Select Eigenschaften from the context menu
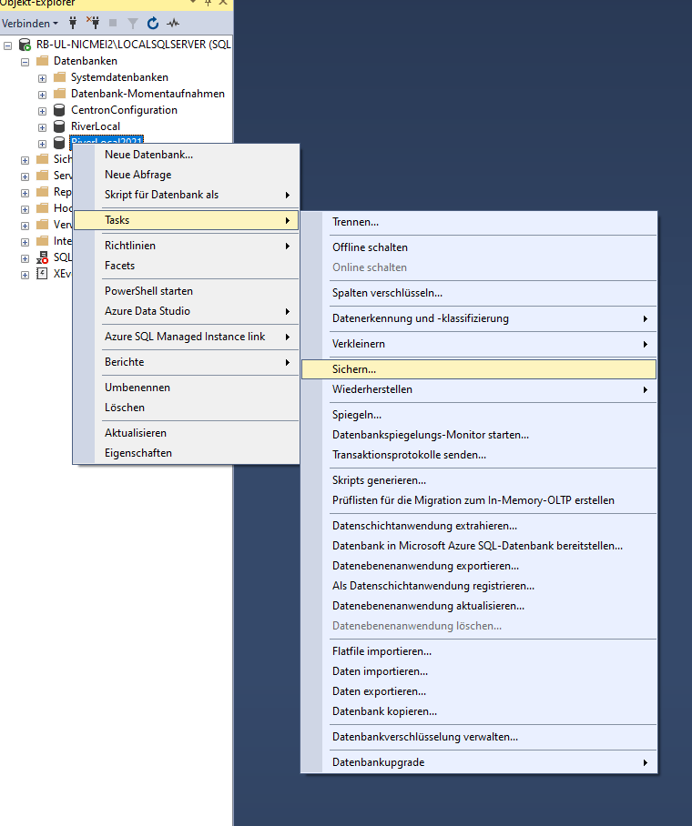692x826 pixels. point(137,453)
